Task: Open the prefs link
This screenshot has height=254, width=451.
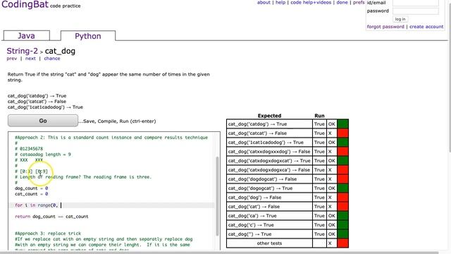Action: click(359, 3)
